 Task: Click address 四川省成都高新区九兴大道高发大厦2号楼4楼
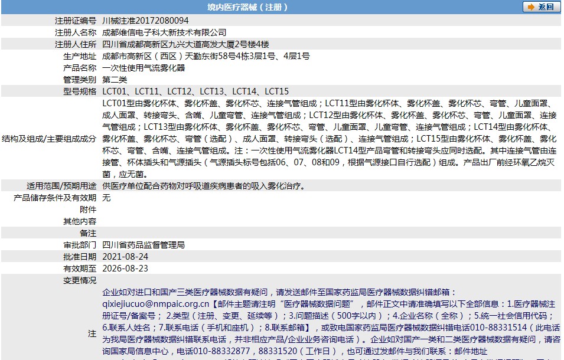[x=185, y=44]
